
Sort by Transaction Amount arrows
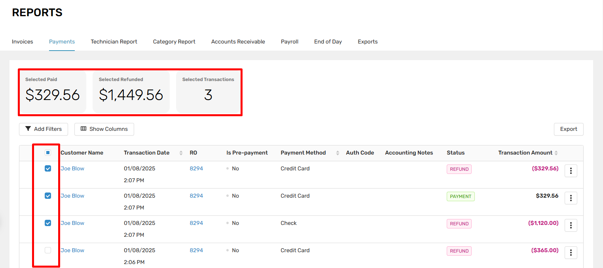pyautogui.click(x=556, y=153)
